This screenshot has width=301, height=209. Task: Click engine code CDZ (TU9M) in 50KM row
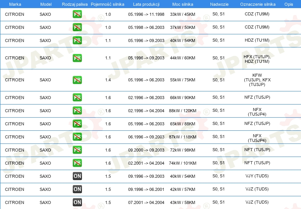(257, 27)
